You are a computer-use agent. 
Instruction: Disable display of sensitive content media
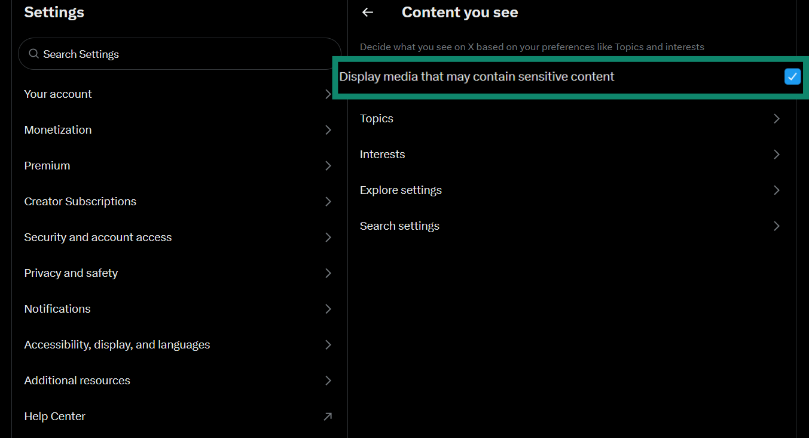pos(792,76)
